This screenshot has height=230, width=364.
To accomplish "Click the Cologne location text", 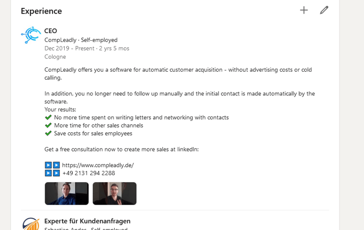I will click(55, 56).
